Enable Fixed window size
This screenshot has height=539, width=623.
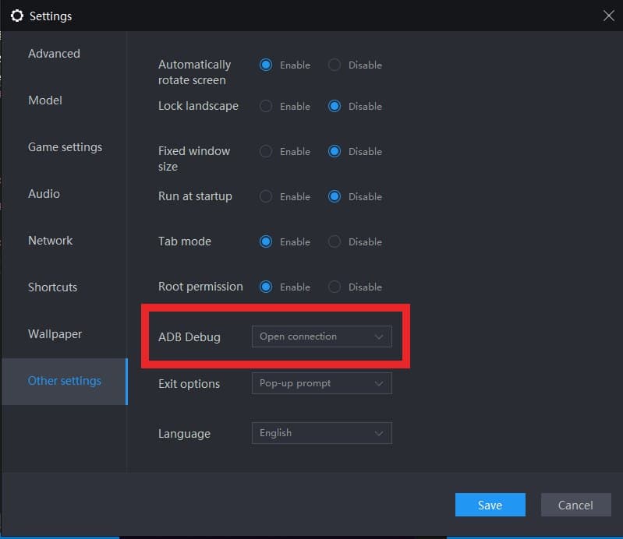tap(266, 152)
